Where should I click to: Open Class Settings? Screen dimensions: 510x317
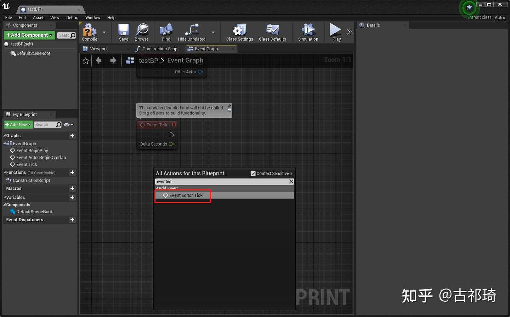239,32
